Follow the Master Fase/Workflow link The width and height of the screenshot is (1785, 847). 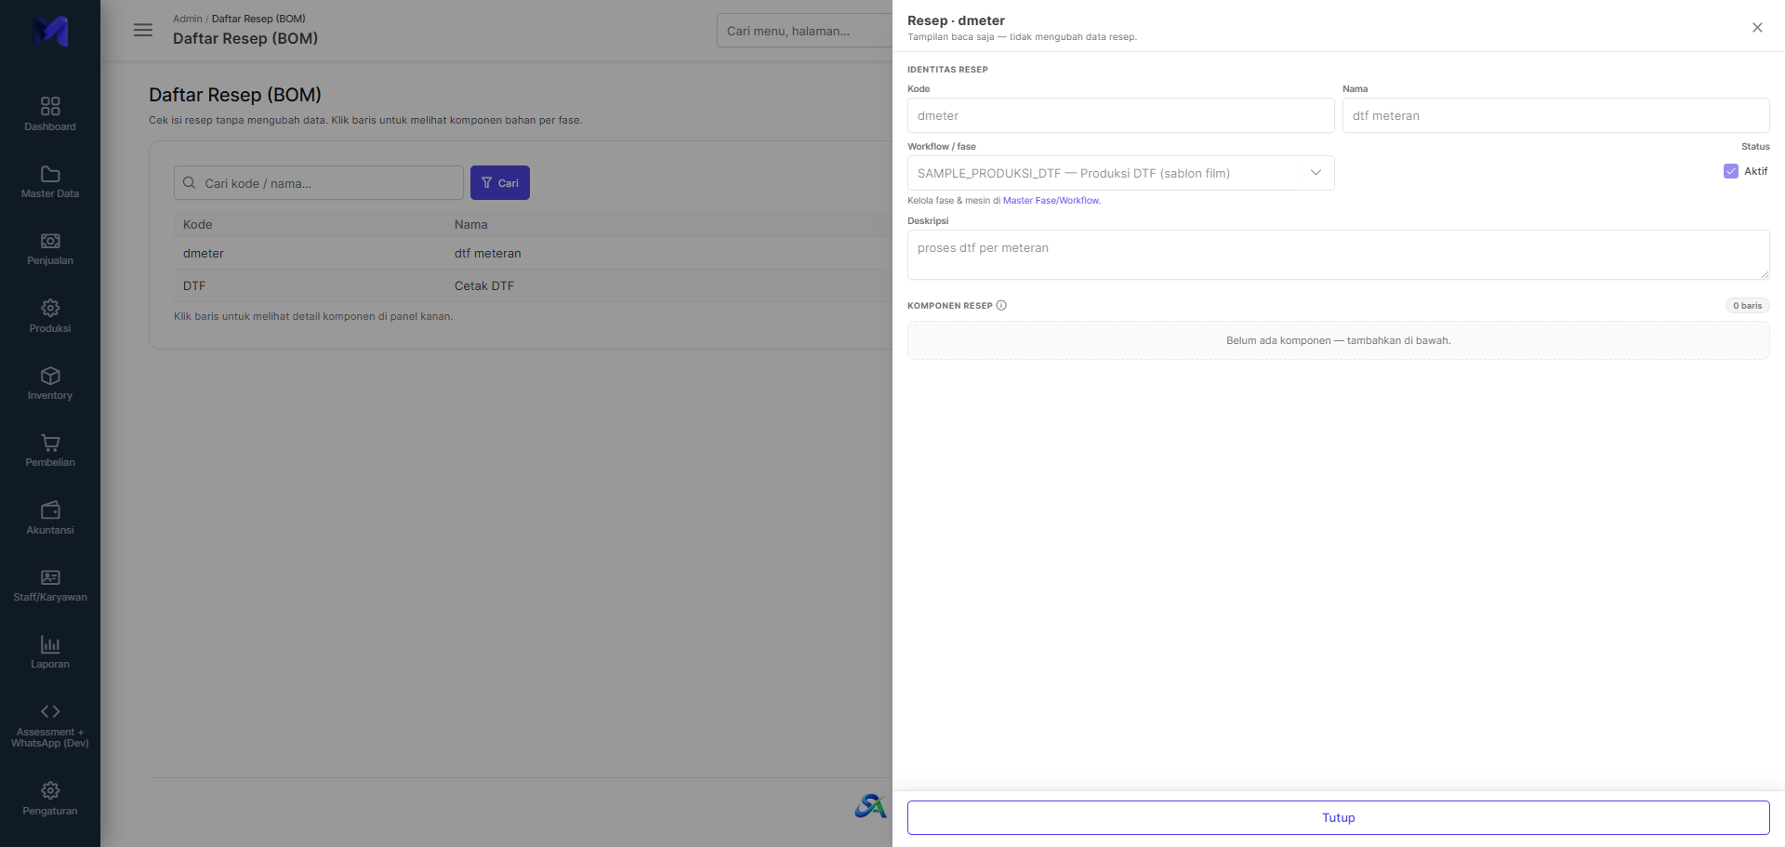(x=1051, y=201)
